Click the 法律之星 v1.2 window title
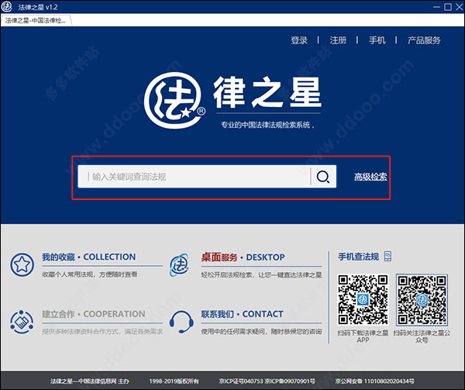This screenshot has width=465, height=390. point(38,7)
